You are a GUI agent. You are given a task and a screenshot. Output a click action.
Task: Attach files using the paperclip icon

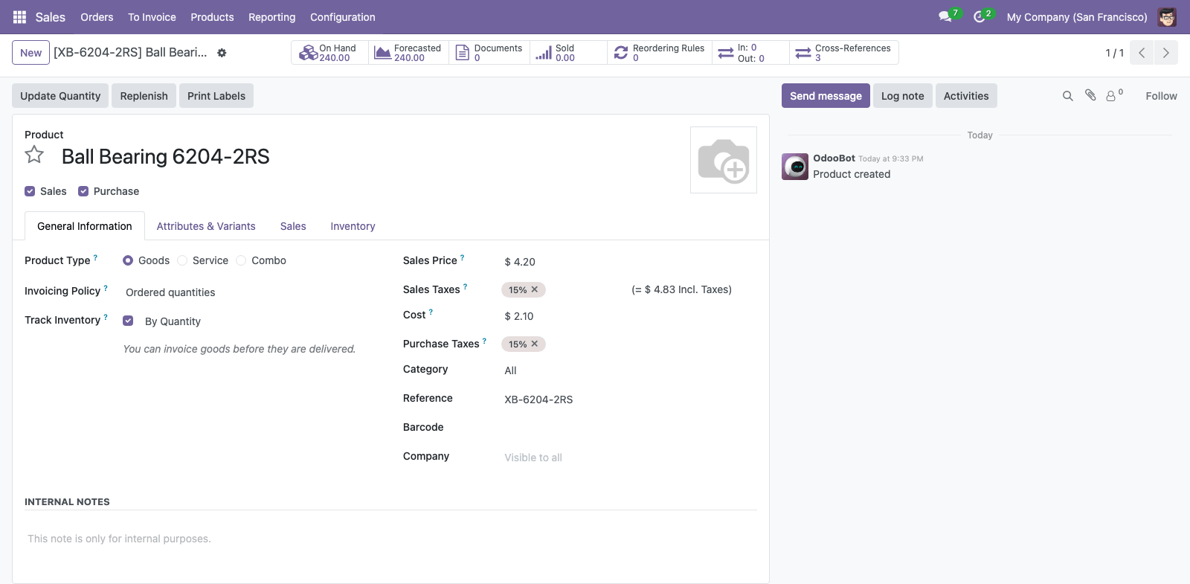click(x=1090, y=95)
